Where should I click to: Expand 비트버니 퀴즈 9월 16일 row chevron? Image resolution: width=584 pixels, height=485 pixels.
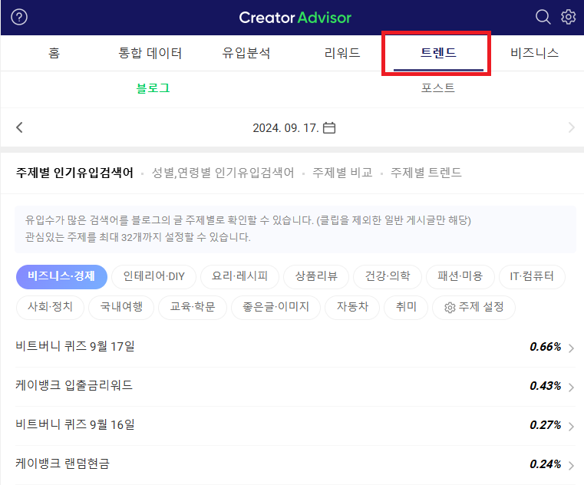pyautogui.click(x=571, y=426)
